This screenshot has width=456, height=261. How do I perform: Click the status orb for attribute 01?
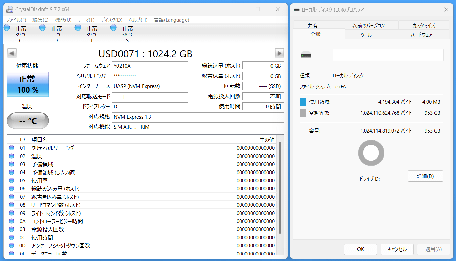(x=12, y=148)
